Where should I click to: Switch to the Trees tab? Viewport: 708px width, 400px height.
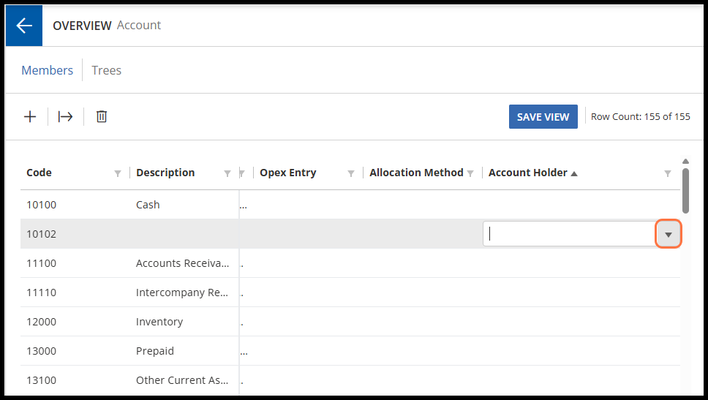click(107, 70)
